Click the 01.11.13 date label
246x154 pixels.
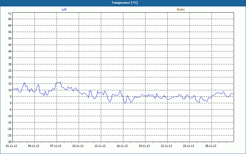click(x=11, y=146)
